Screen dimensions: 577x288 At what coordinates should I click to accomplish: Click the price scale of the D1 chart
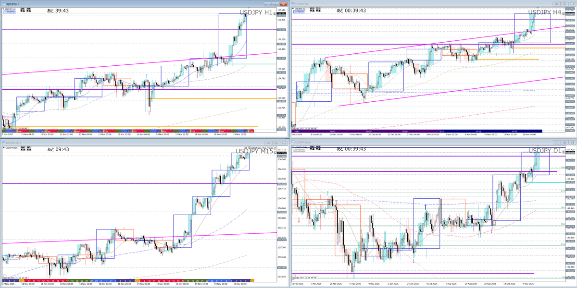[x=570, y=216]
